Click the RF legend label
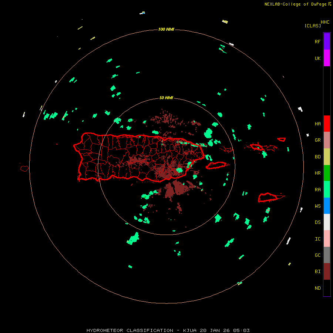Viewport: 333px width, 333px height. point(317,41)
